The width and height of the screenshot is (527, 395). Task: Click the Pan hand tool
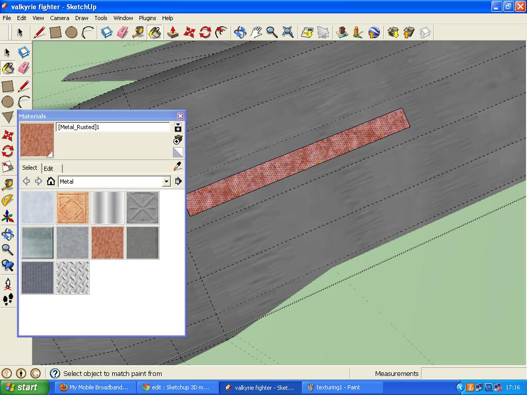point(255,32)
